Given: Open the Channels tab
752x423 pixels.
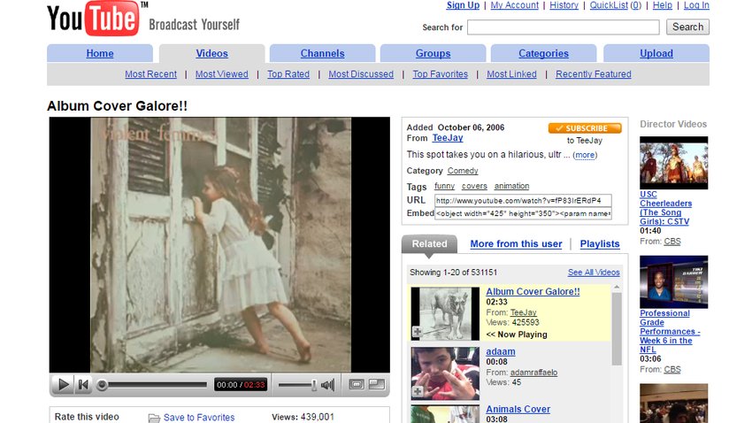Looking at the screenshot, I should [x=322, y=53].
